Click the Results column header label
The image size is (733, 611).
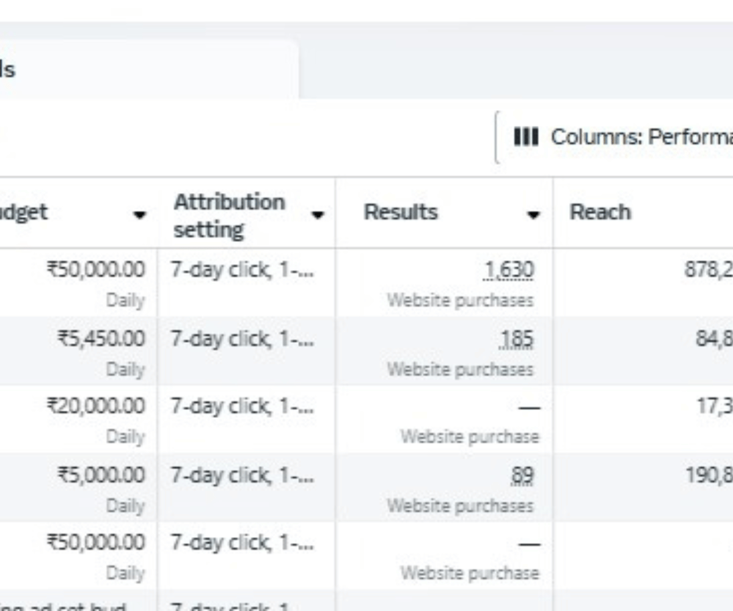pyautogui.click(x=401, y=213)
